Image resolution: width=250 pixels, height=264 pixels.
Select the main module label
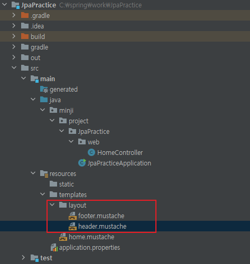pyautogui.click(x=48, y=79)
